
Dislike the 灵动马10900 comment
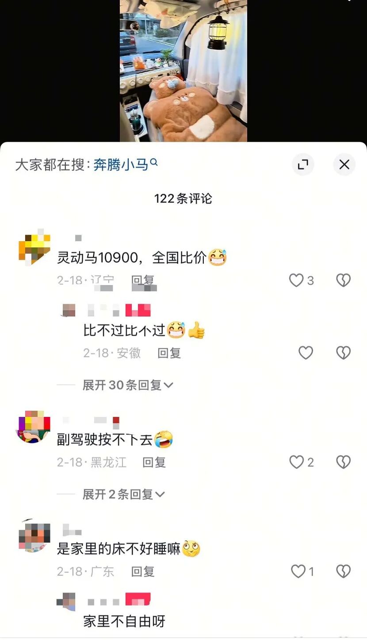click(343, 280)
